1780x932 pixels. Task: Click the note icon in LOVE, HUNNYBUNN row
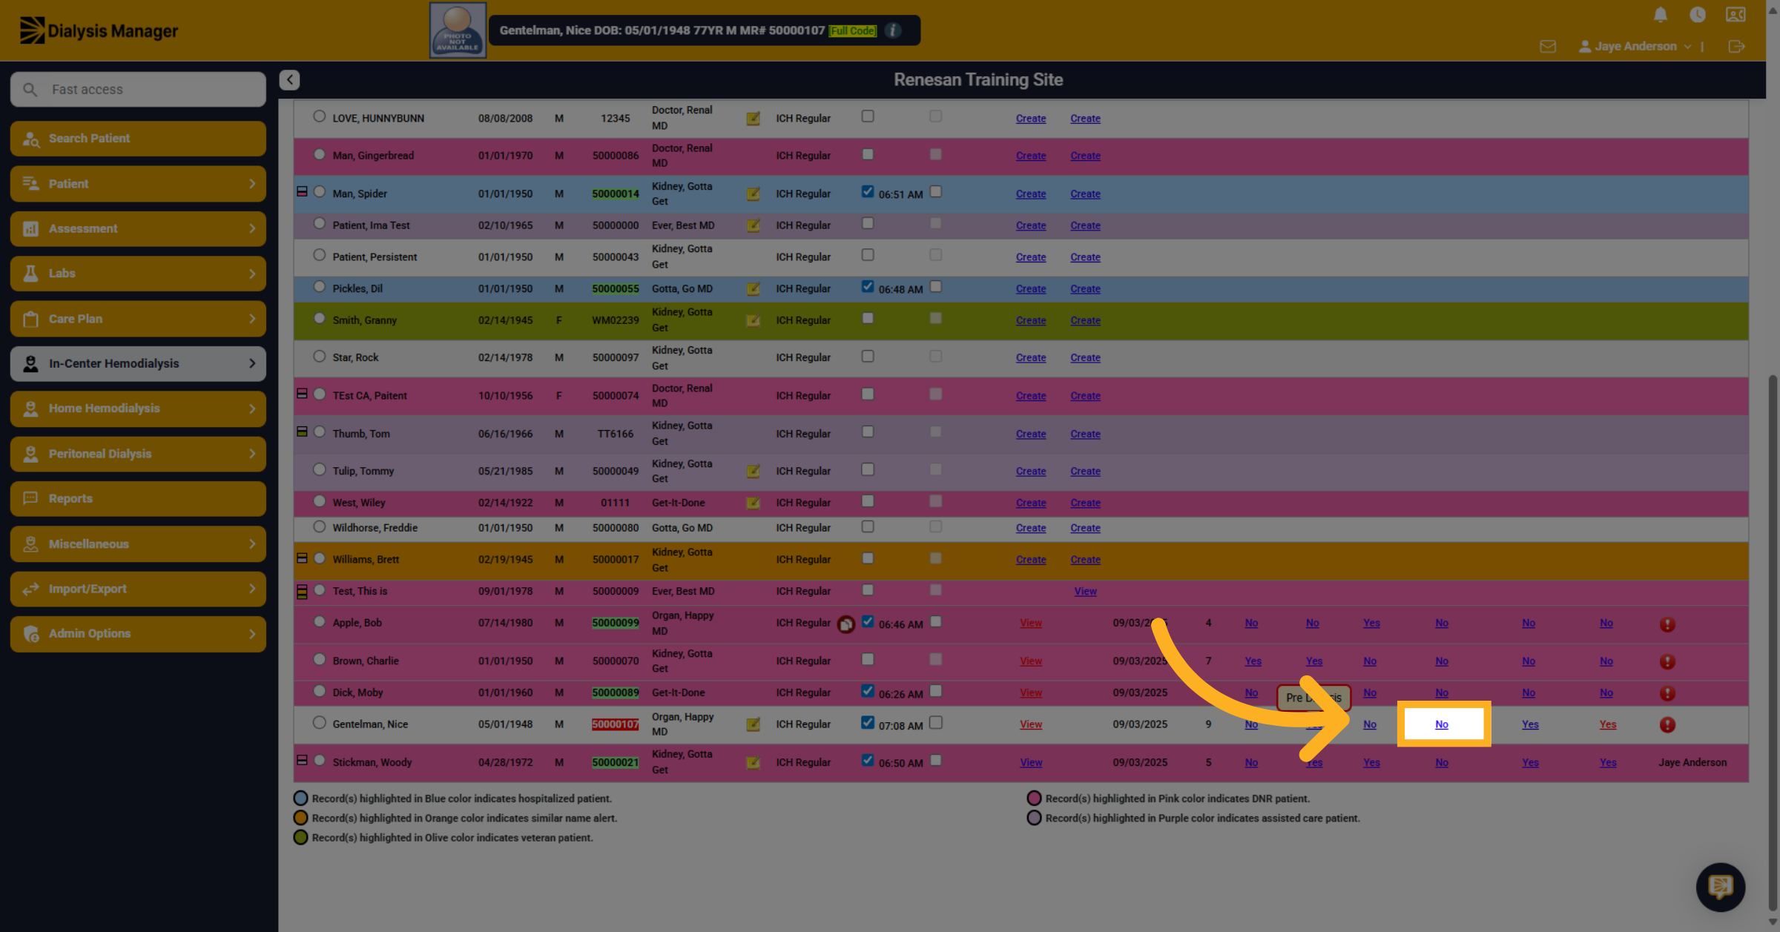(753, 119)
